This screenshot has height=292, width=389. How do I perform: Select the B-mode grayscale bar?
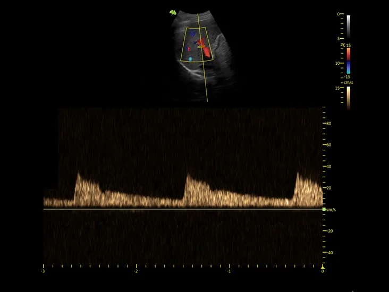click(x=348, y=27)
